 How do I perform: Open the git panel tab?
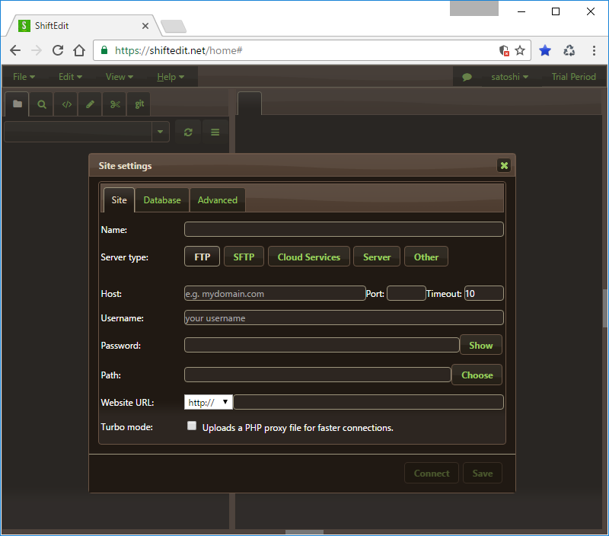(x=139, y=104)
